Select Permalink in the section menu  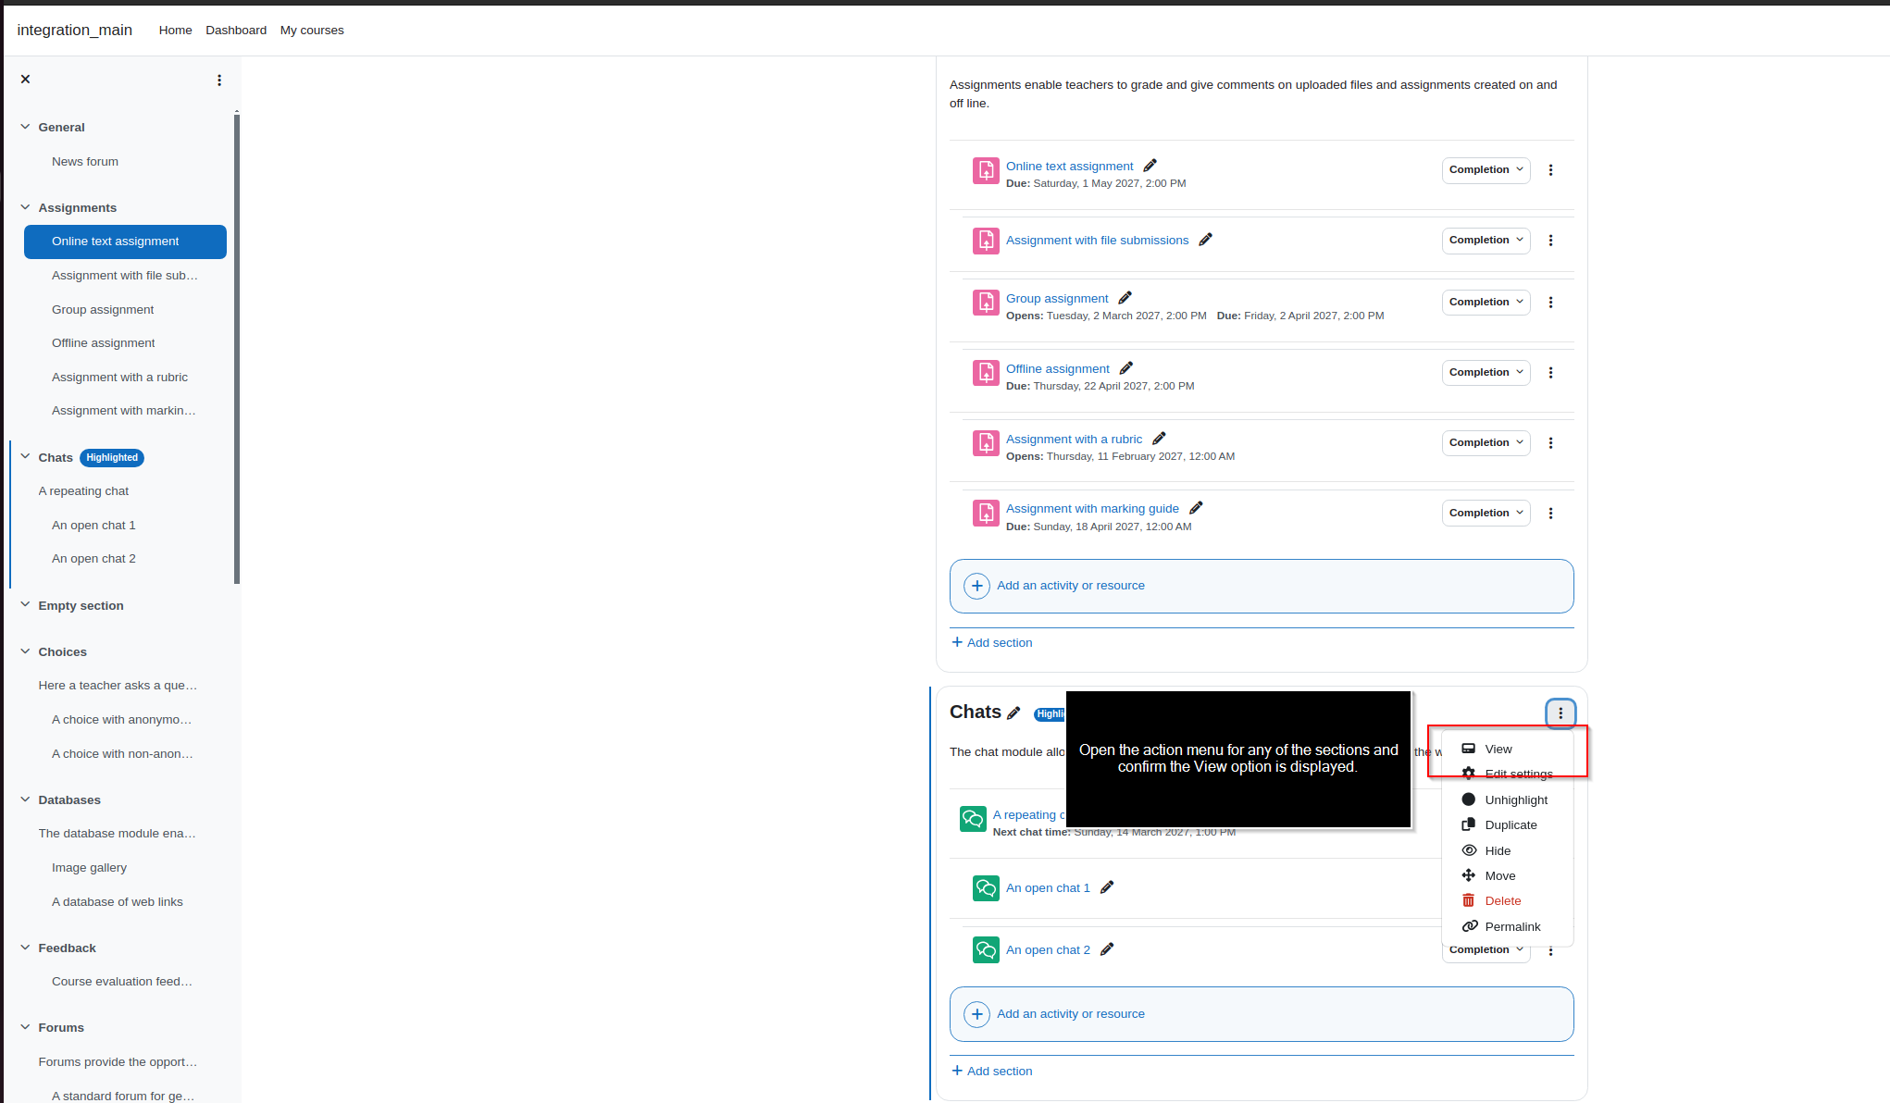pyautogui.click(x=1507, y=927)
